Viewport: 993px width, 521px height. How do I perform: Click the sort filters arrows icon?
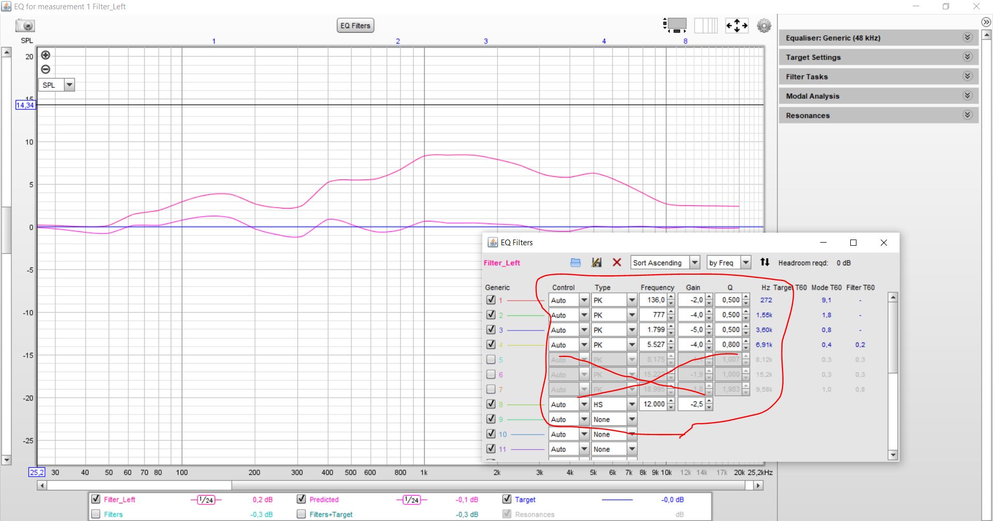pyautogui.click(x=764, y=262)
